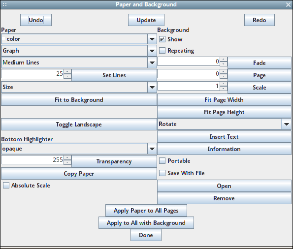Click the Fade button

260,63
